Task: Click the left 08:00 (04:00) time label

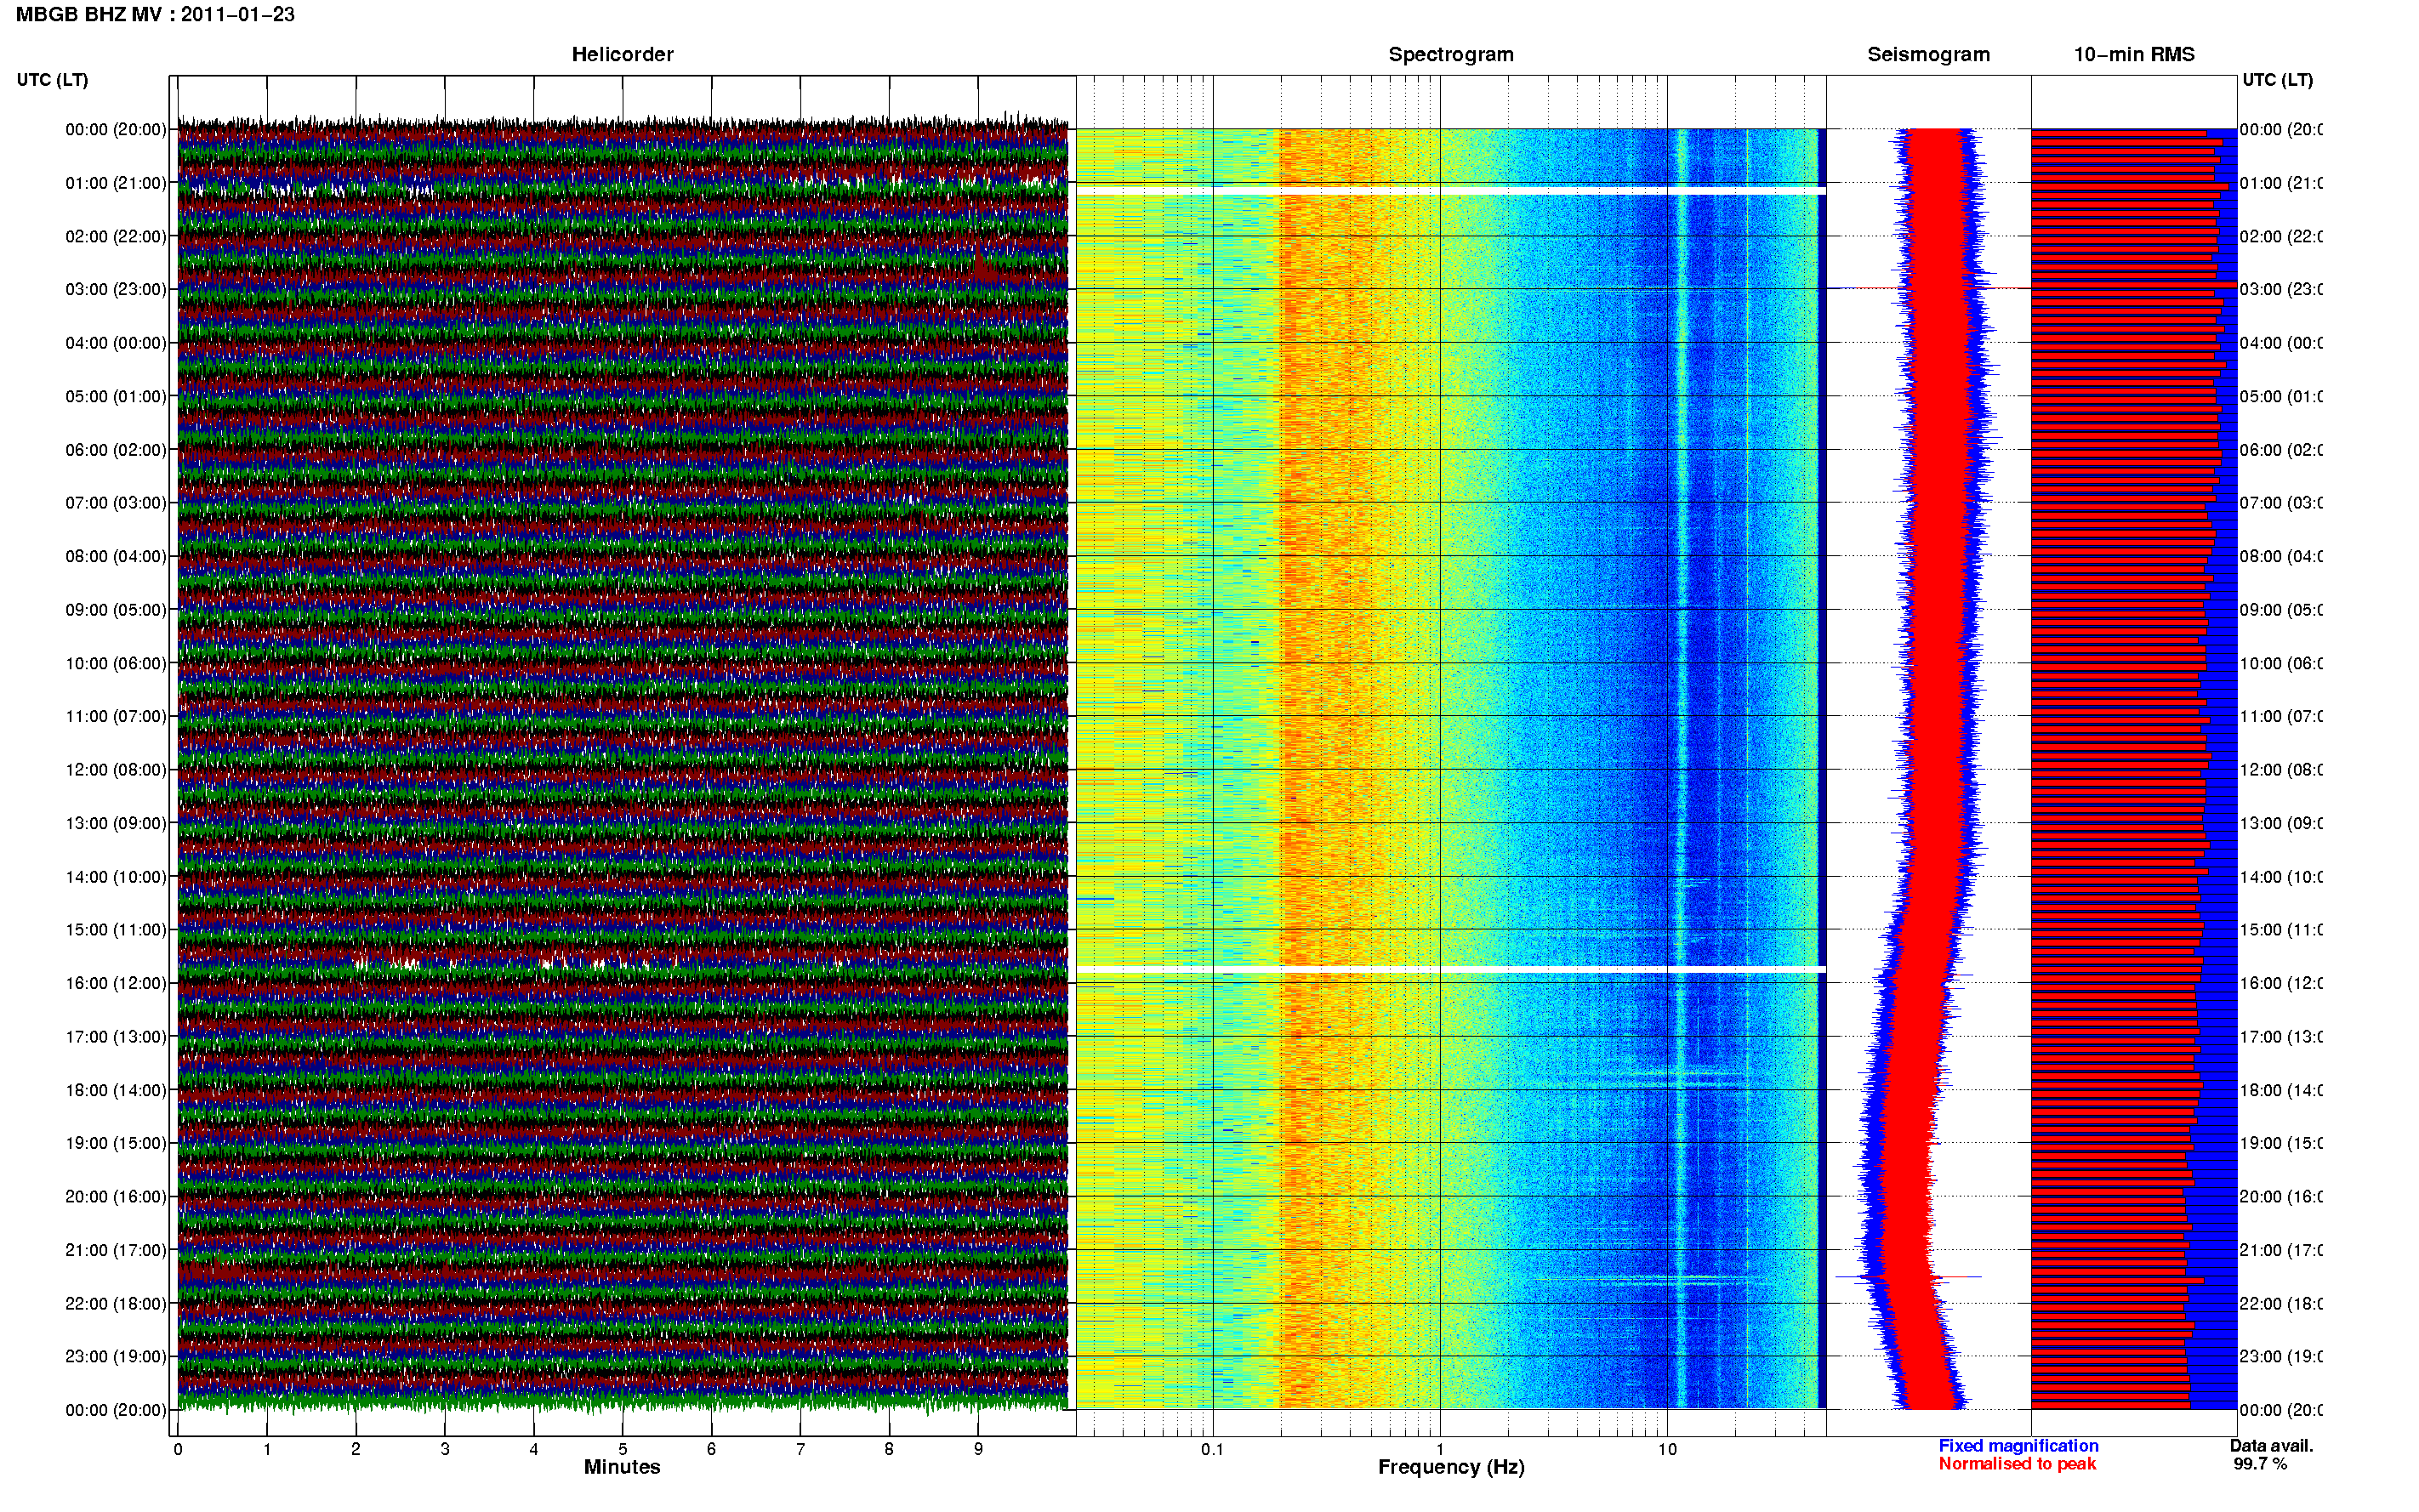Action: [116, 556]
